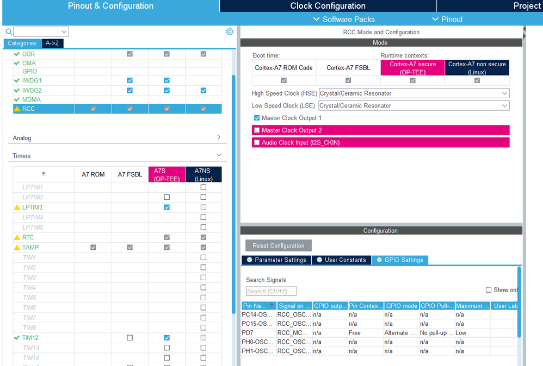Open the Low Speed Clock (LSE) dropdown
543x366 pixels.
(504, 105)
